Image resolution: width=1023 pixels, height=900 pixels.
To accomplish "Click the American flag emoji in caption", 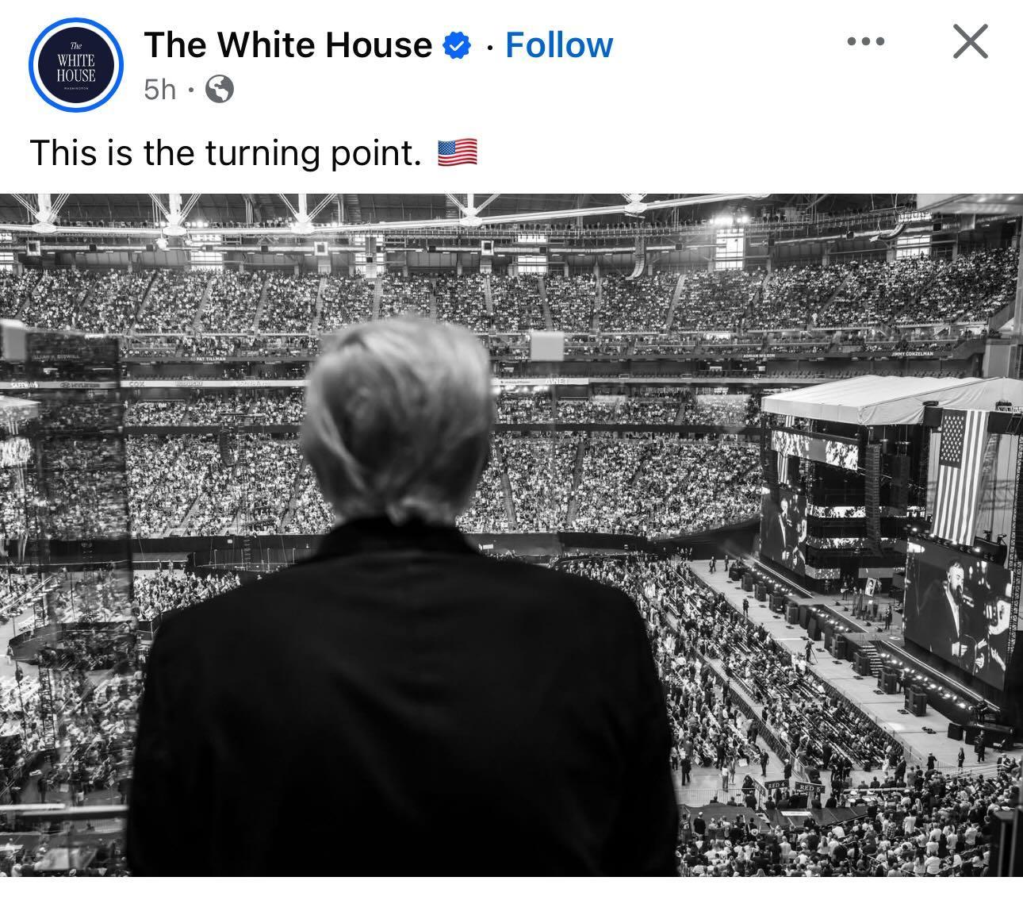I will [458, 152].
